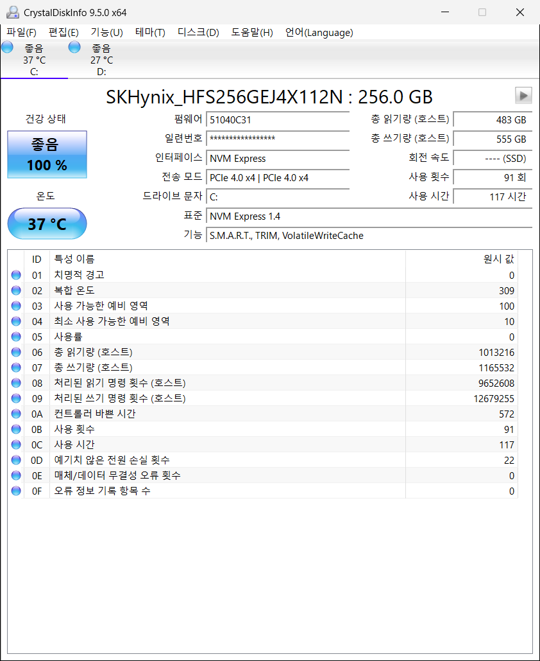Click the status orb for row 0F
Screen dimensions: 540x661
pyautogui.click(x=16, y=491)
